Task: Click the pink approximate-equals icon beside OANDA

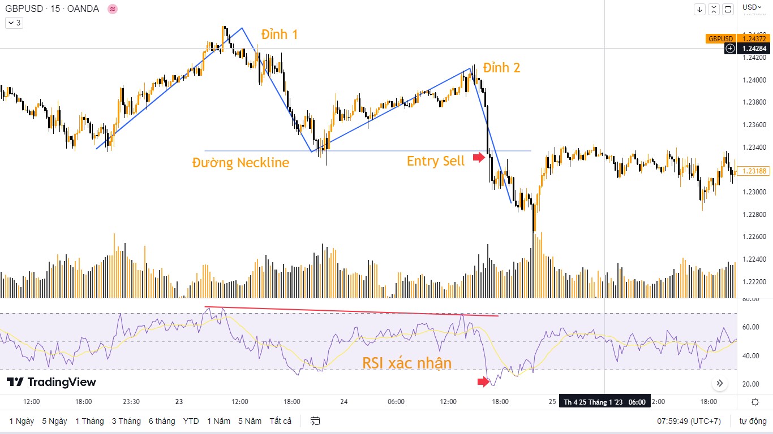Action: click(112, 9)
